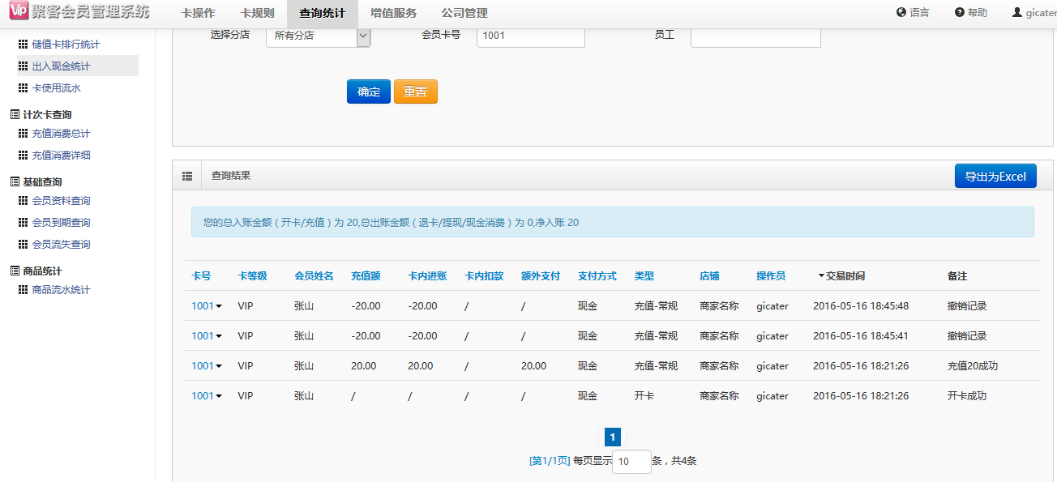The height and width of the screenshot is (482, 1057).
Task: Click the grid icon beside 会员流失查询
Action: [x=23, y=245]
